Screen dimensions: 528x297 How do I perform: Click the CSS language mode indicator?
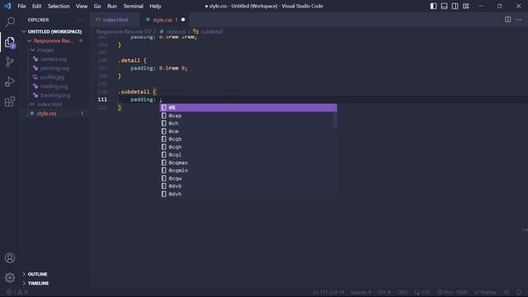(426, 292)
